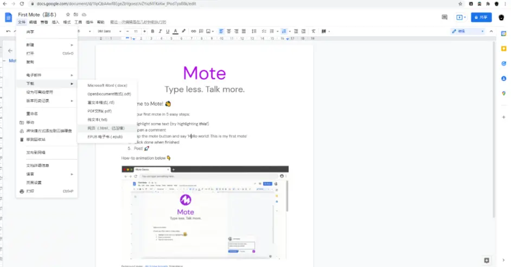Click the move-to-folder icon beside the title

(76, 15)
